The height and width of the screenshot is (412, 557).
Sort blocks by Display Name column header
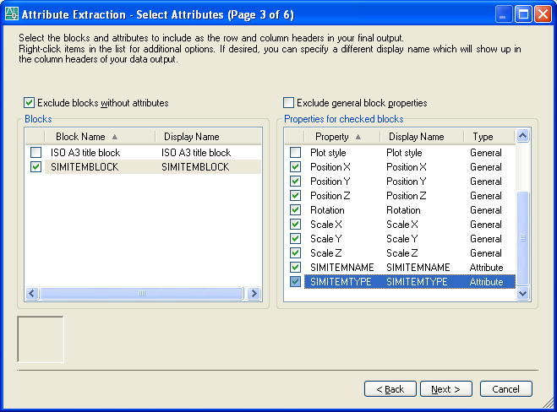tap(209, 137)
